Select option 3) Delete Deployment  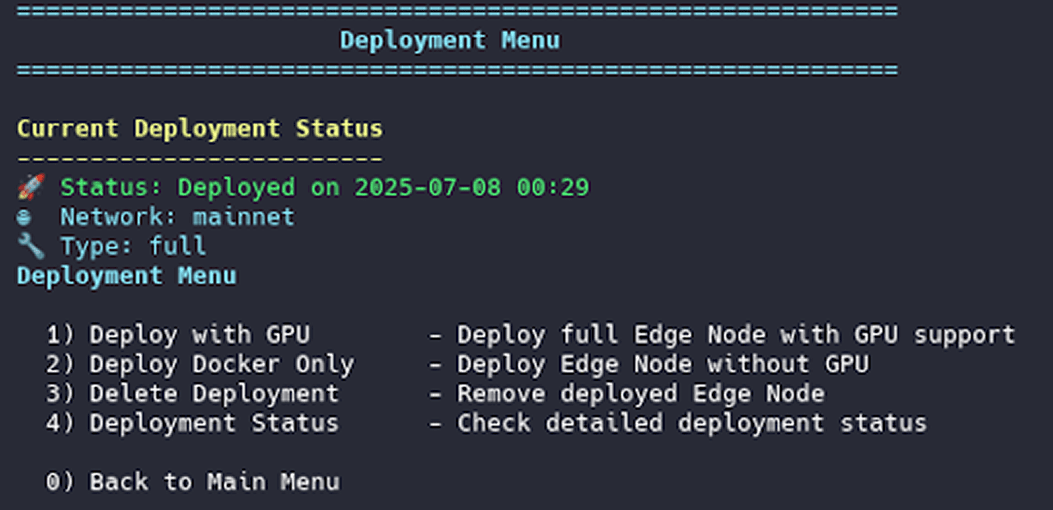pyautogui.click(x=192, y=393)
